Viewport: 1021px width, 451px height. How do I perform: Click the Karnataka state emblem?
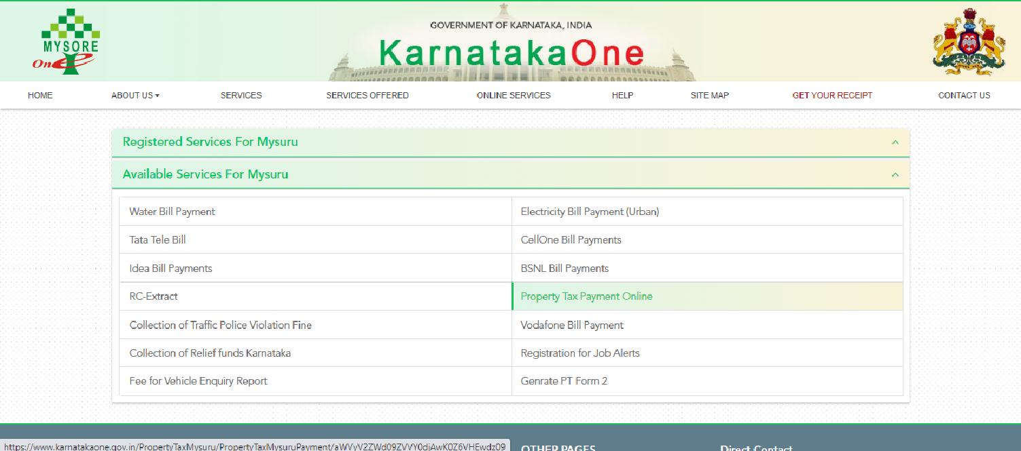click(967, 42)
